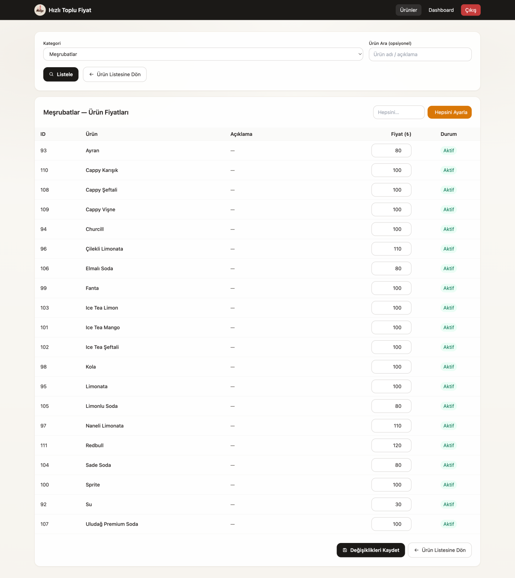Open the Kategori dropdown showing Meşrubatlar
The image size is (515, 578).
click(203, 54)
